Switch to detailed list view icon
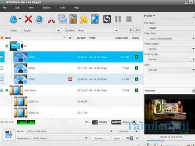 [138, 30]
